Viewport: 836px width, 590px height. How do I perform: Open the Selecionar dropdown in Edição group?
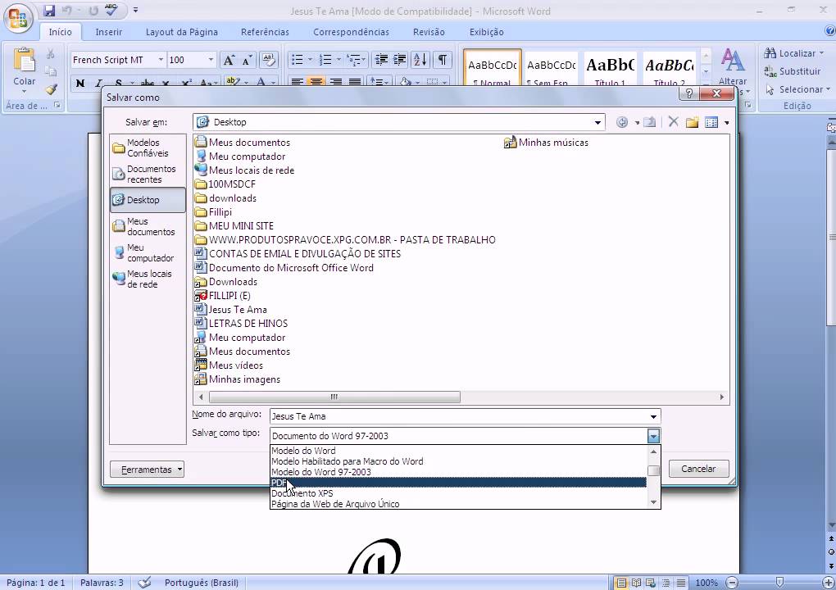pyautogui.click(x=797, y=89)
